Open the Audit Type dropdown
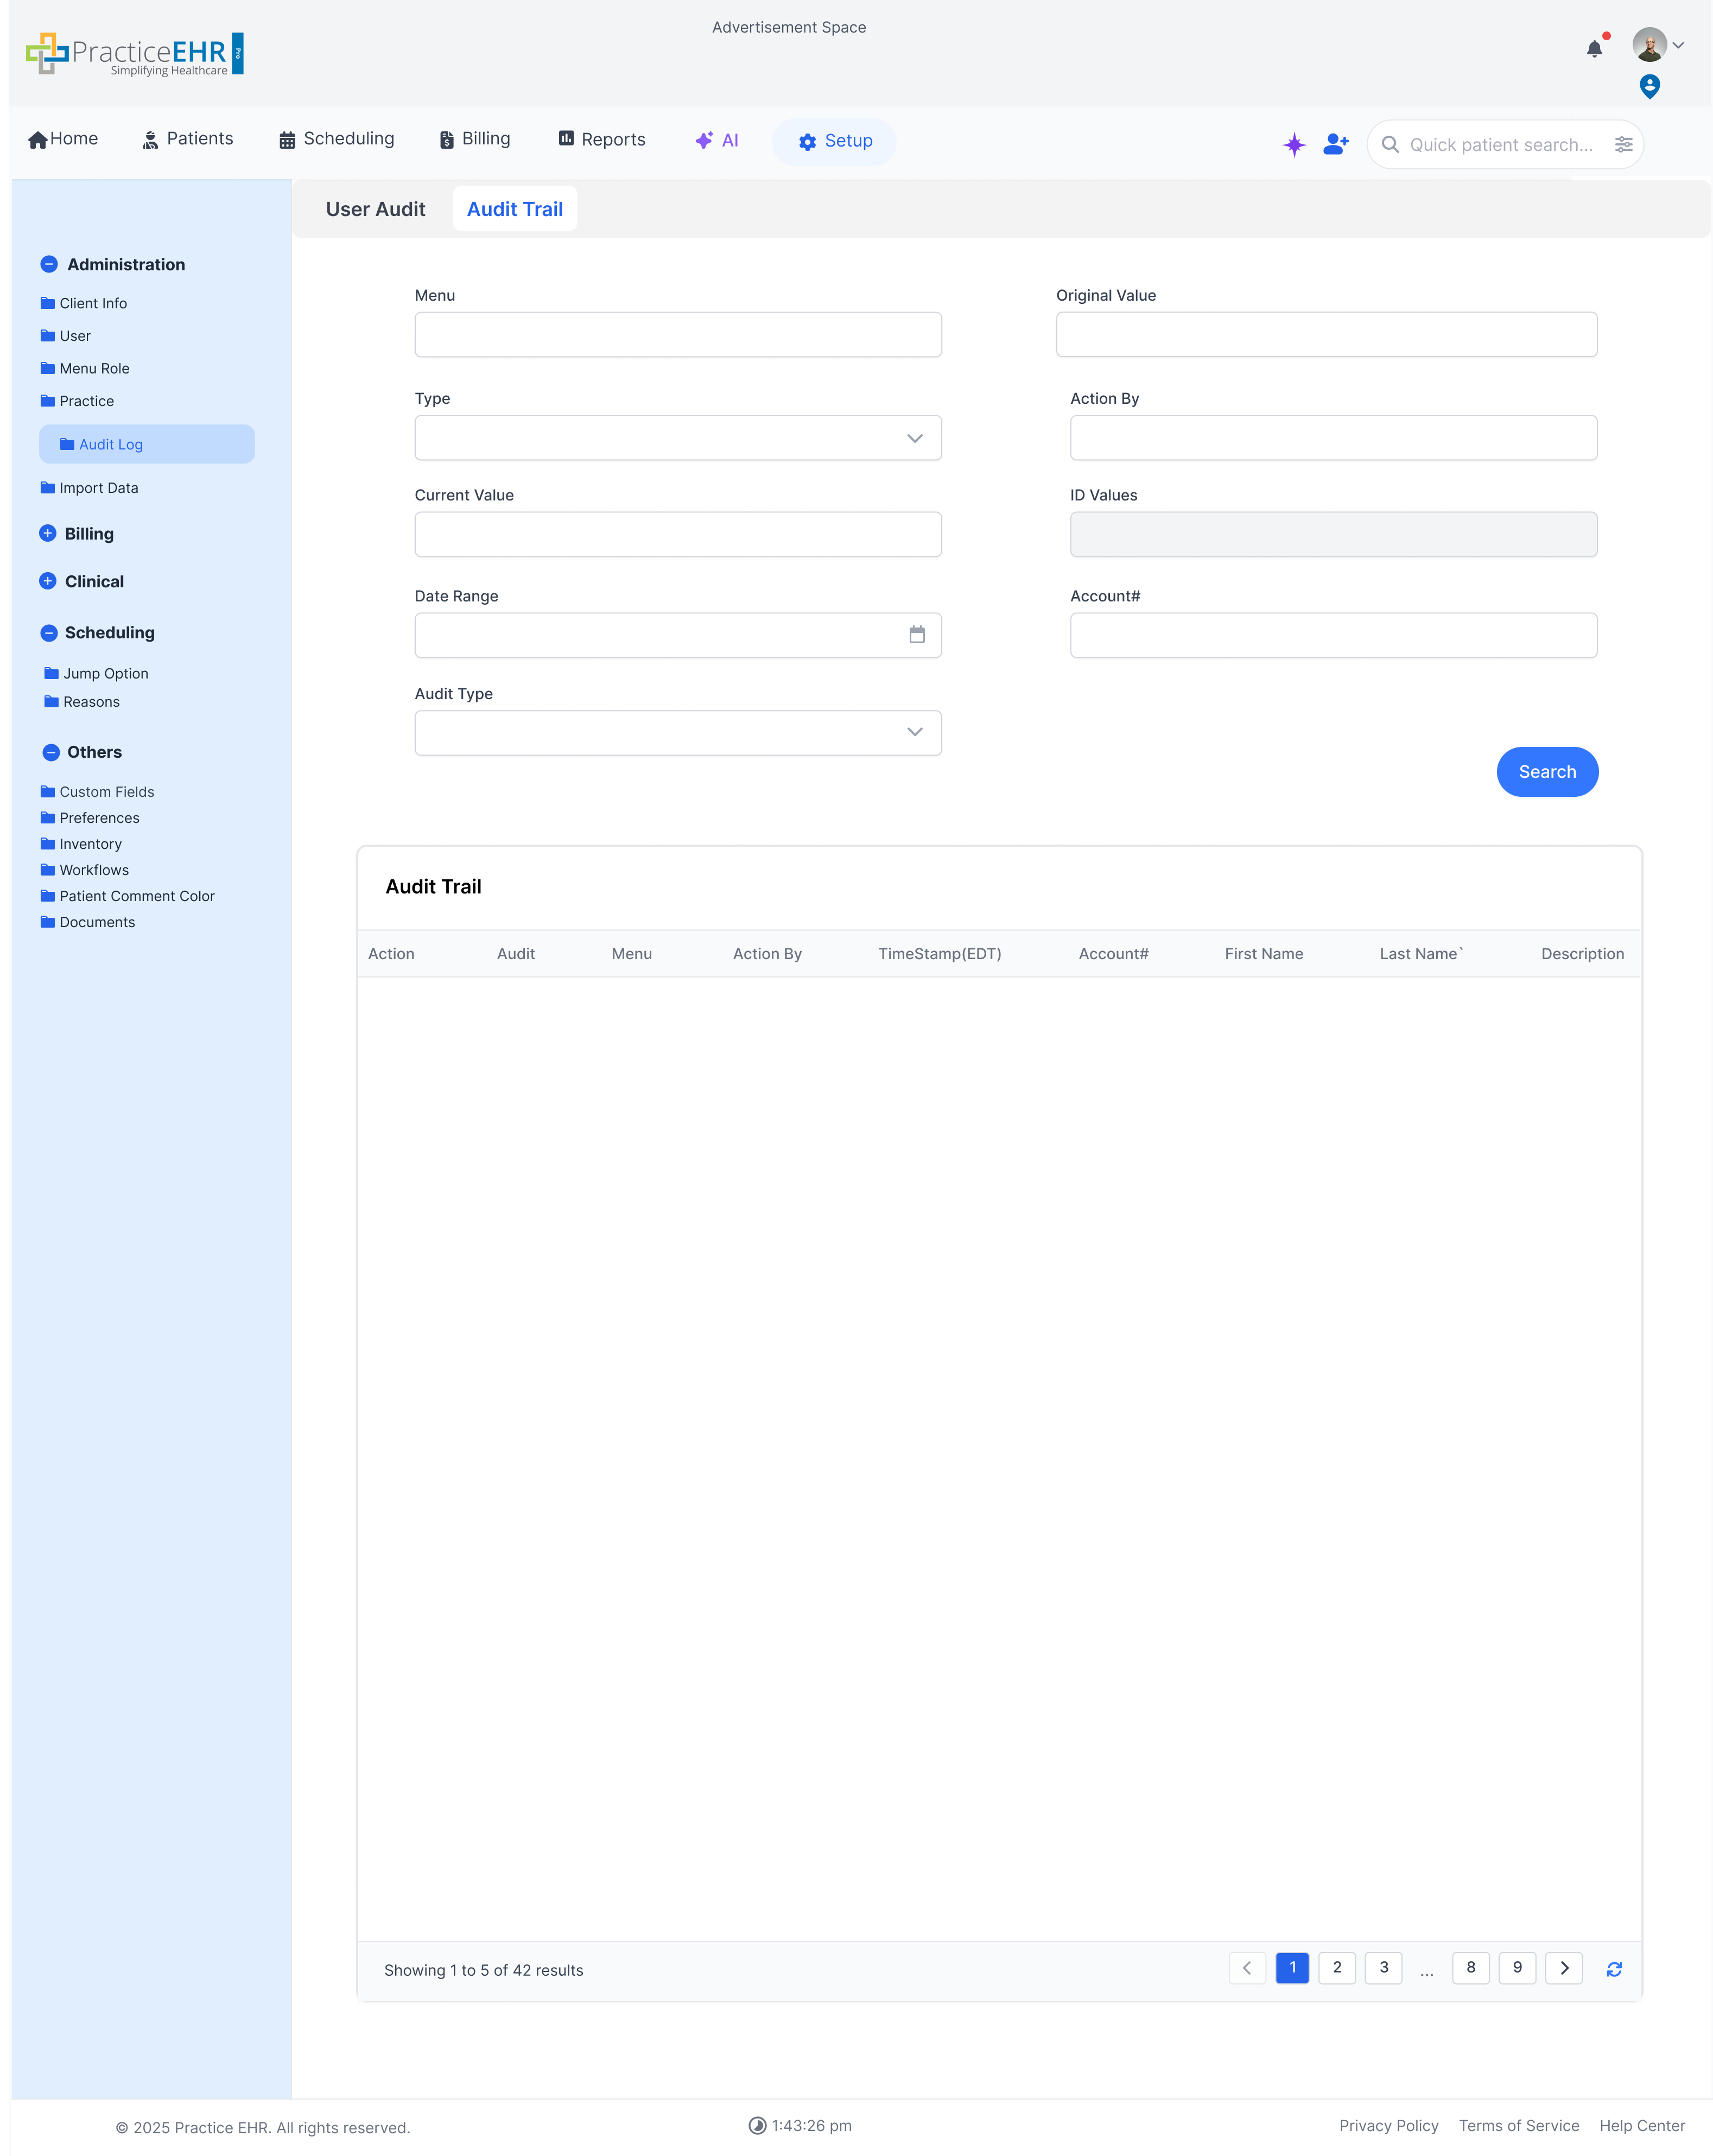 click(x=677, y=733)
